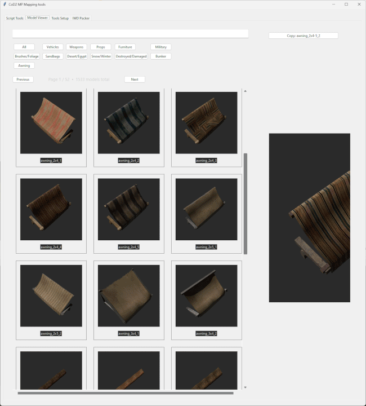This screenshot has height=406, width=366.
Task: Minimize the CoD2 MP Mapping tools window
Action: [x=334, y=4]
